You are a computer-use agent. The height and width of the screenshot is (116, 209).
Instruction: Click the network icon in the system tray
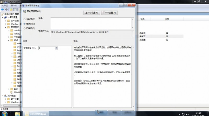183,114
